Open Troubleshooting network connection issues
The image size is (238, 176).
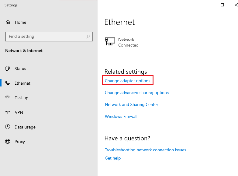pyautogui.click(x=145, y=150)
